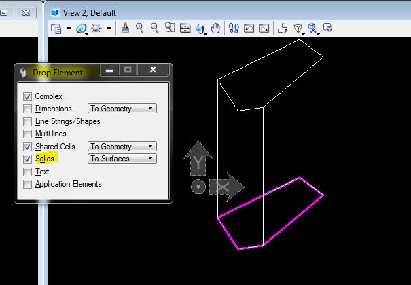Enable the Text checkbox
Viewport: 411px width, 285px height.
click(x=27, y=172)
